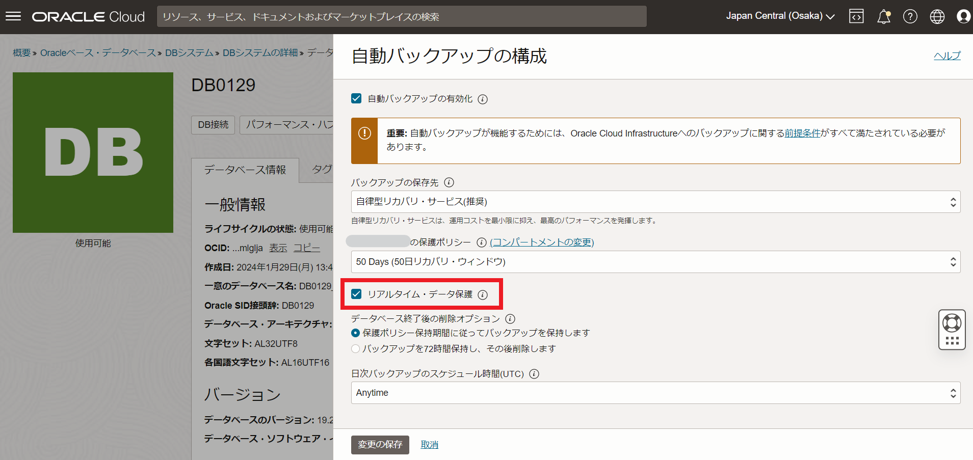Open the user profile avatar icon
This screenshot has height=460, width=973.
963,16
